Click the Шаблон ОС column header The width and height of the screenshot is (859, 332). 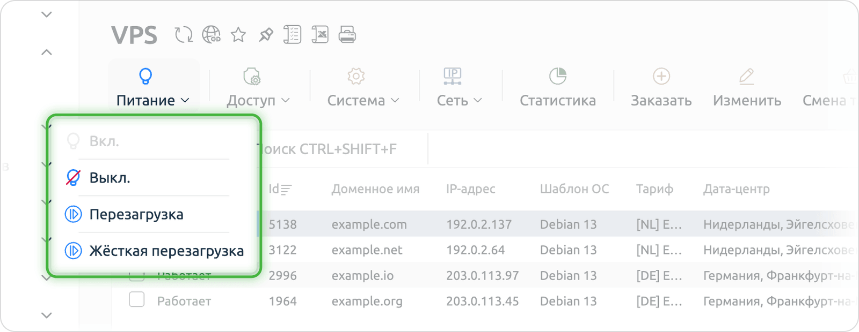tap(574, 189)
